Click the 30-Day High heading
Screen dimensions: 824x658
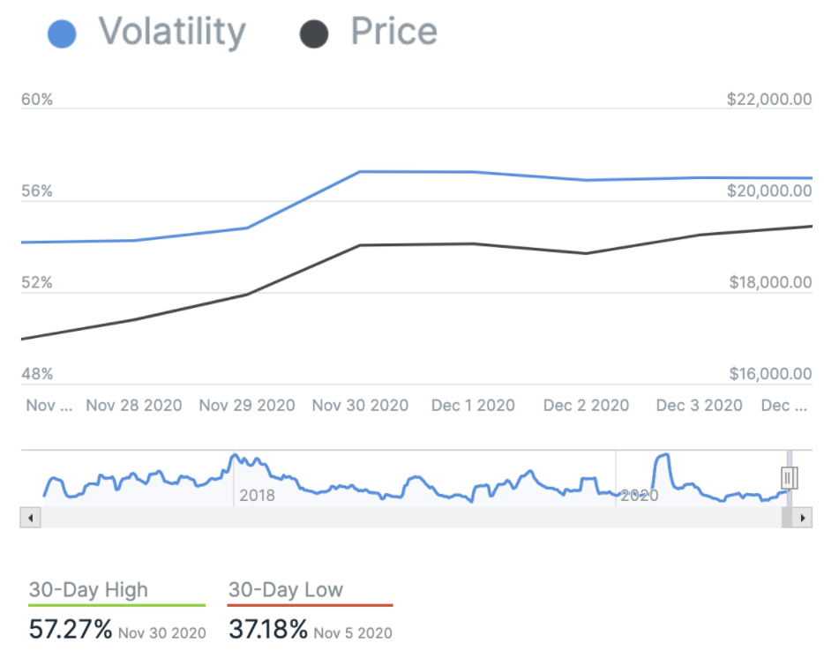click(x=88, y=590)
